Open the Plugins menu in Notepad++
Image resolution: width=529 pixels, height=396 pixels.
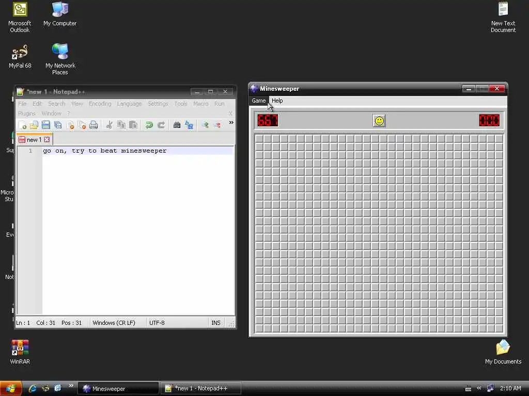(x=27, y=113)
